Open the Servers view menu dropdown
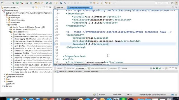 (170, 68)
